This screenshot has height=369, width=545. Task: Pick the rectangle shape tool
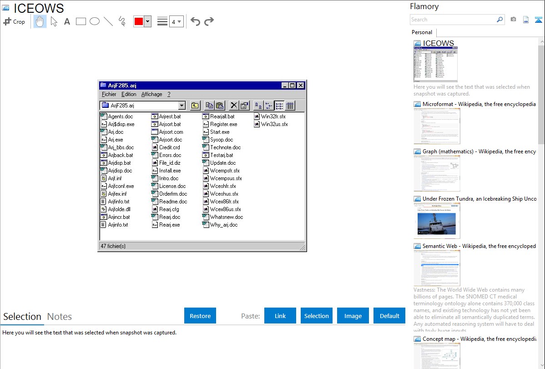[81, 21]
